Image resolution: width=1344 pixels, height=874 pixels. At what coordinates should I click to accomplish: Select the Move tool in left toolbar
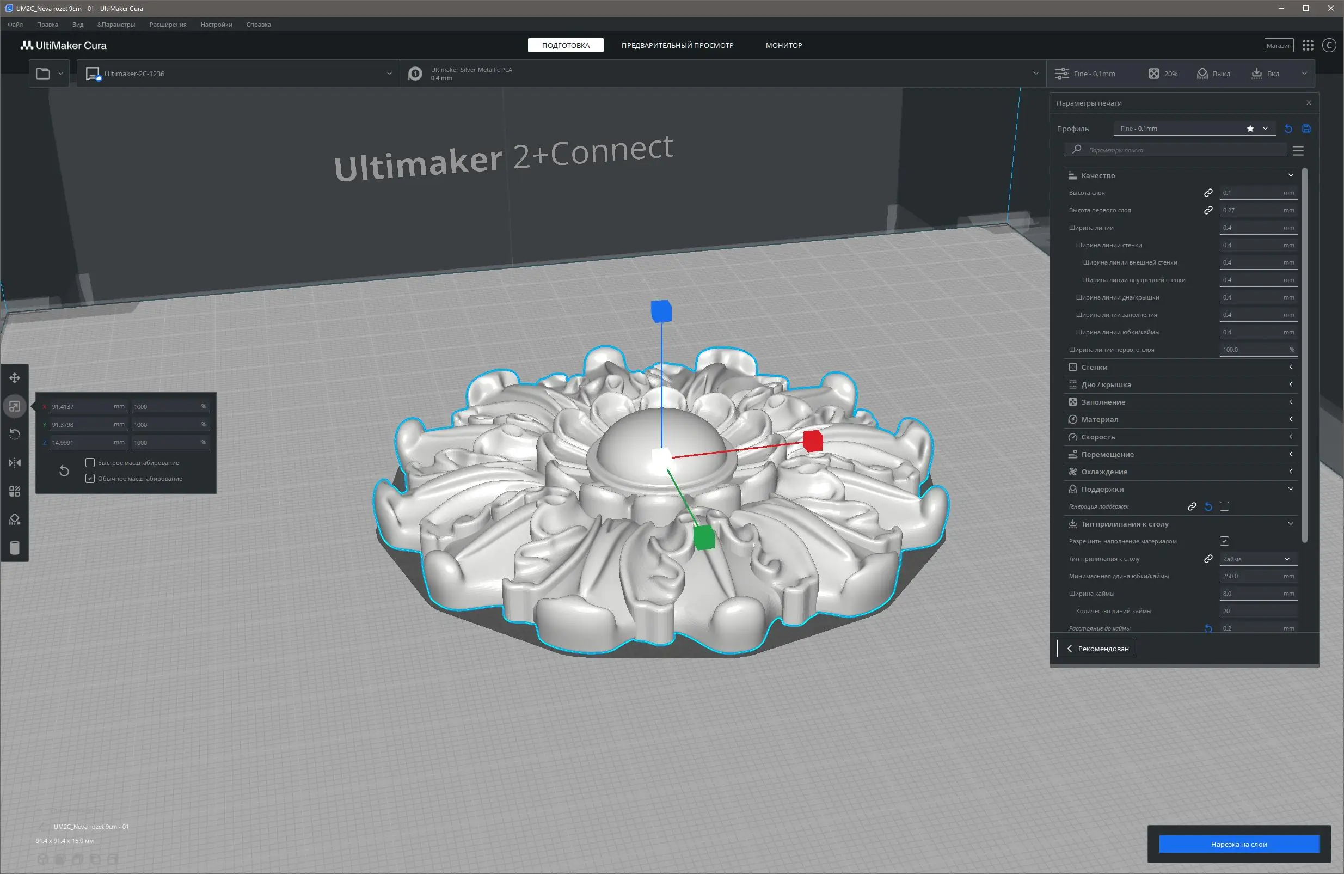15,377
